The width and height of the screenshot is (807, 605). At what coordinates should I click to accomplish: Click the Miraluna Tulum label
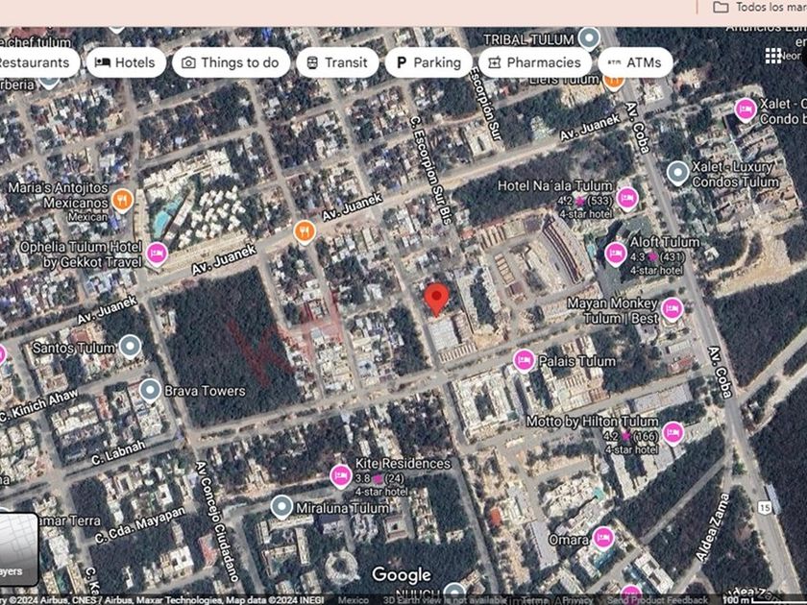[342, 508]
